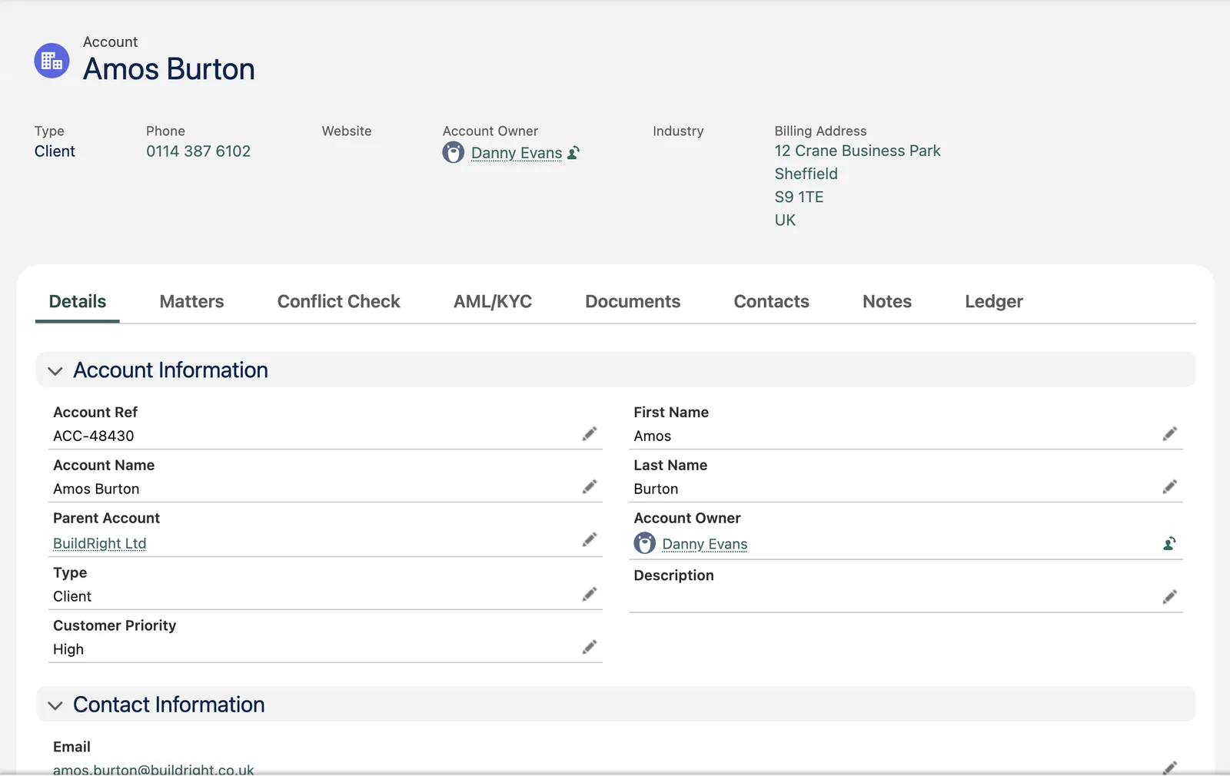Screen dimensions: 1230x776
Task: Click pencil icon for Parent Account
Action: [590, 540]
